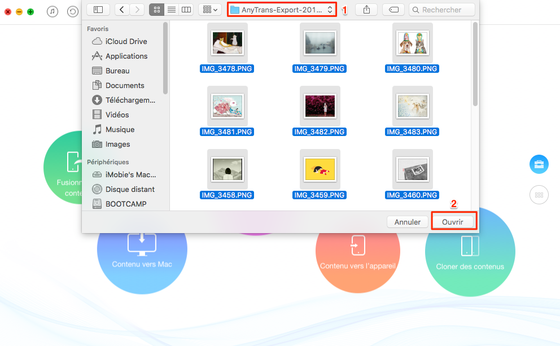Image resolution: width=560 pixels, height=346 pixels.
Task: Click the share icon in toolbar
Action: coord(367,10)
